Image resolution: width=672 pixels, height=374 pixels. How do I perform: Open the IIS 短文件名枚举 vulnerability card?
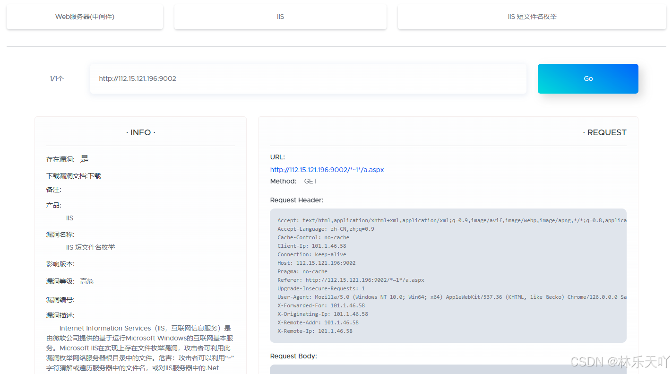click(532, 17)
